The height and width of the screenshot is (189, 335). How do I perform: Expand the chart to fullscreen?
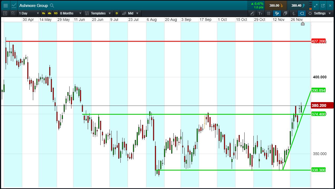pos(316,5)
